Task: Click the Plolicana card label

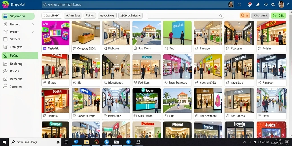Action: coord(114,48)
